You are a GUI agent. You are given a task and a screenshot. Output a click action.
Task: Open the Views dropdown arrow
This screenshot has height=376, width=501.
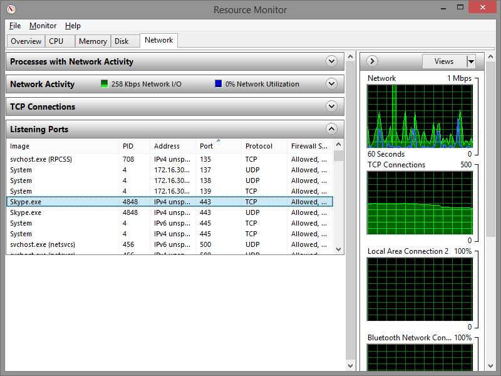pos(471,61)
